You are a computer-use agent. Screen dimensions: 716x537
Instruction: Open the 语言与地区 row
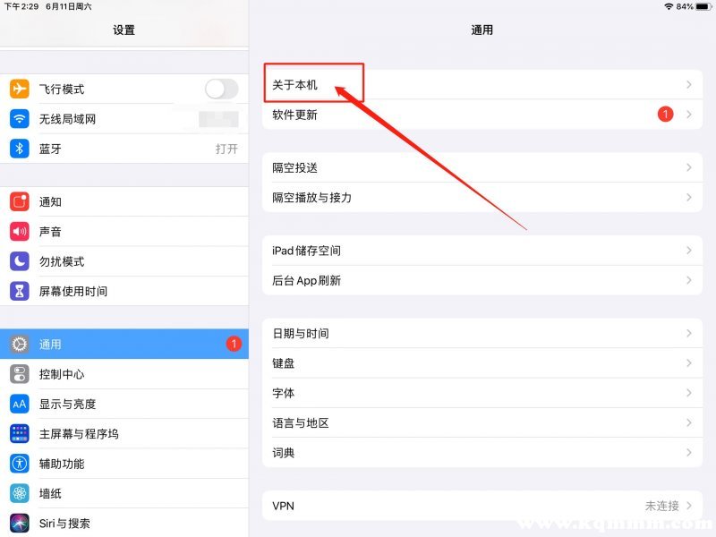point(482,422)
